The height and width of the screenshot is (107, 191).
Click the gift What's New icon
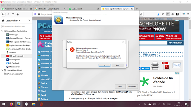pyautogui.click(x=184, y=14)
